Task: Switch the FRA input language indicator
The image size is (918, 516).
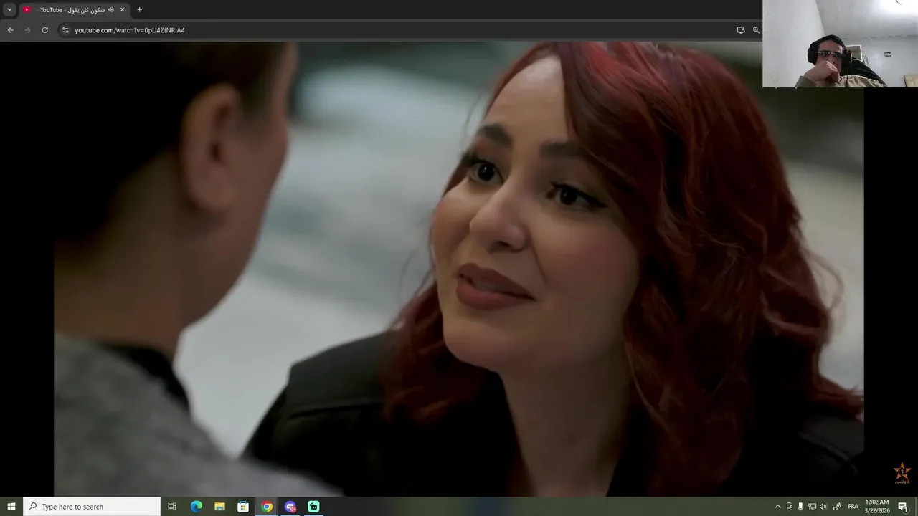Action: coord(853,507)
